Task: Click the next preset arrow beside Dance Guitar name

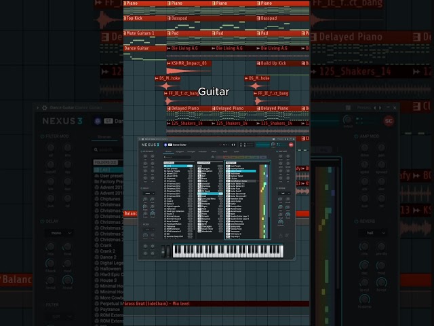Action: pyautogui.click(x=235, y=145)
